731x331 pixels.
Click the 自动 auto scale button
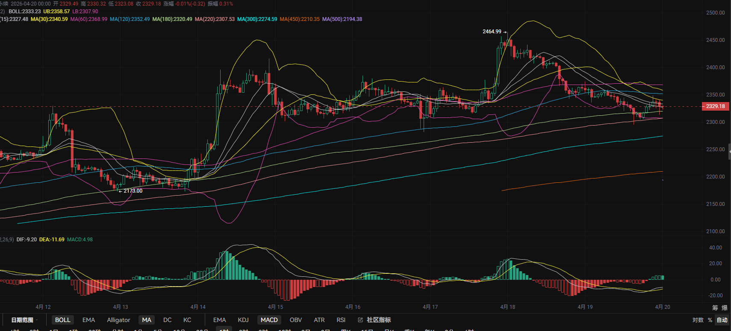coord(722,320)
